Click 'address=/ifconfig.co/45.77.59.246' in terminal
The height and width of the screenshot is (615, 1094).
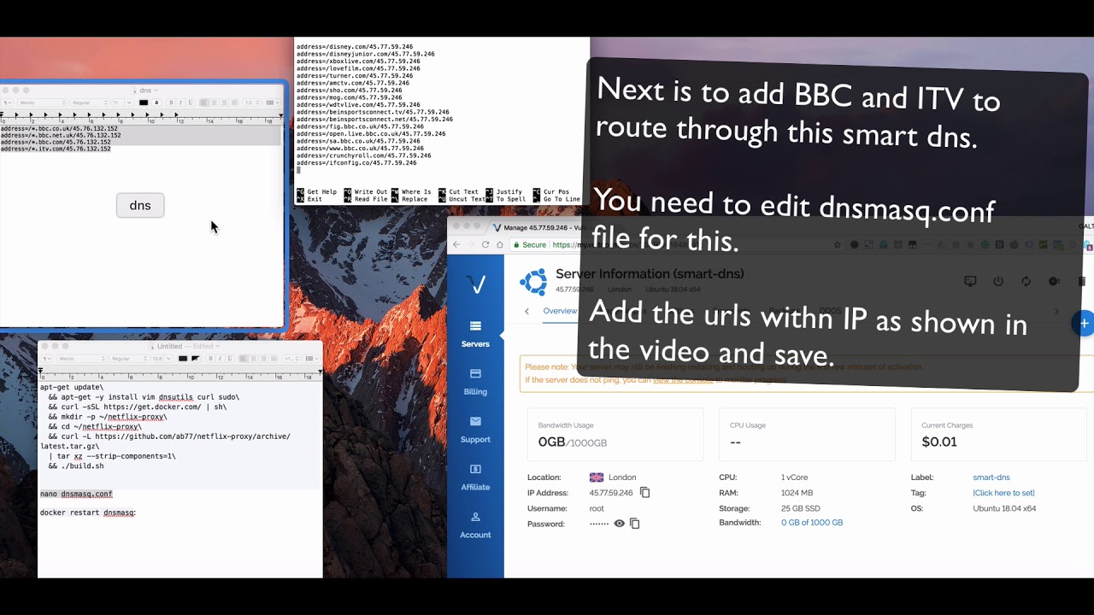coord(356,162)
